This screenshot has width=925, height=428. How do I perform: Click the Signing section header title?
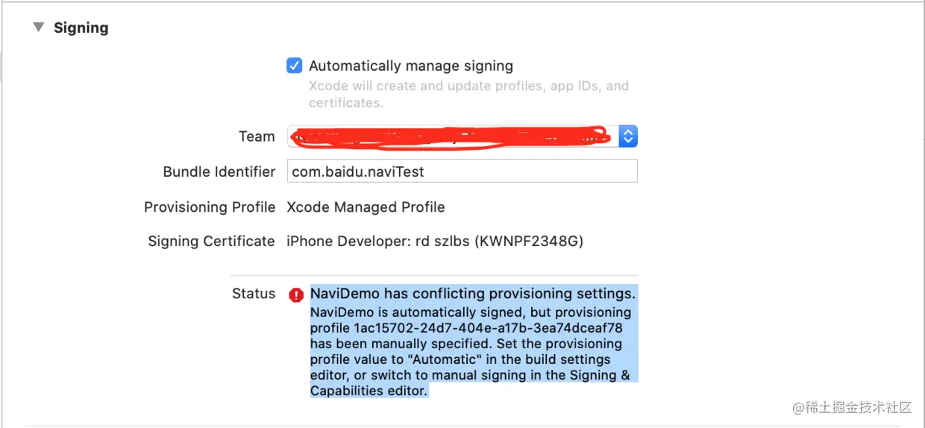point(81,28)
